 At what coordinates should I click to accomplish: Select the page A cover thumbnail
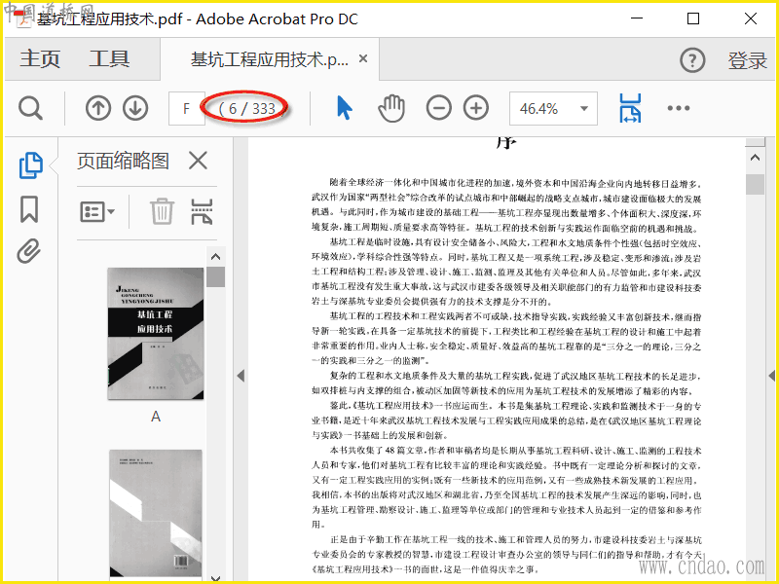(156, 333)
